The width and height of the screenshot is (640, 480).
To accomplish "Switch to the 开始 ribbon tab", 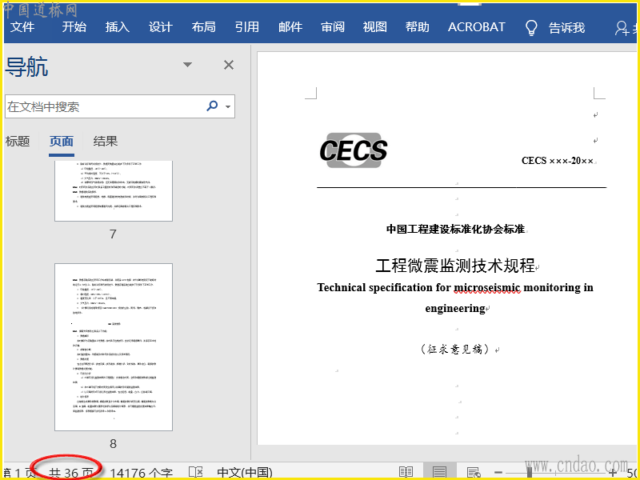I will (74, 27).
